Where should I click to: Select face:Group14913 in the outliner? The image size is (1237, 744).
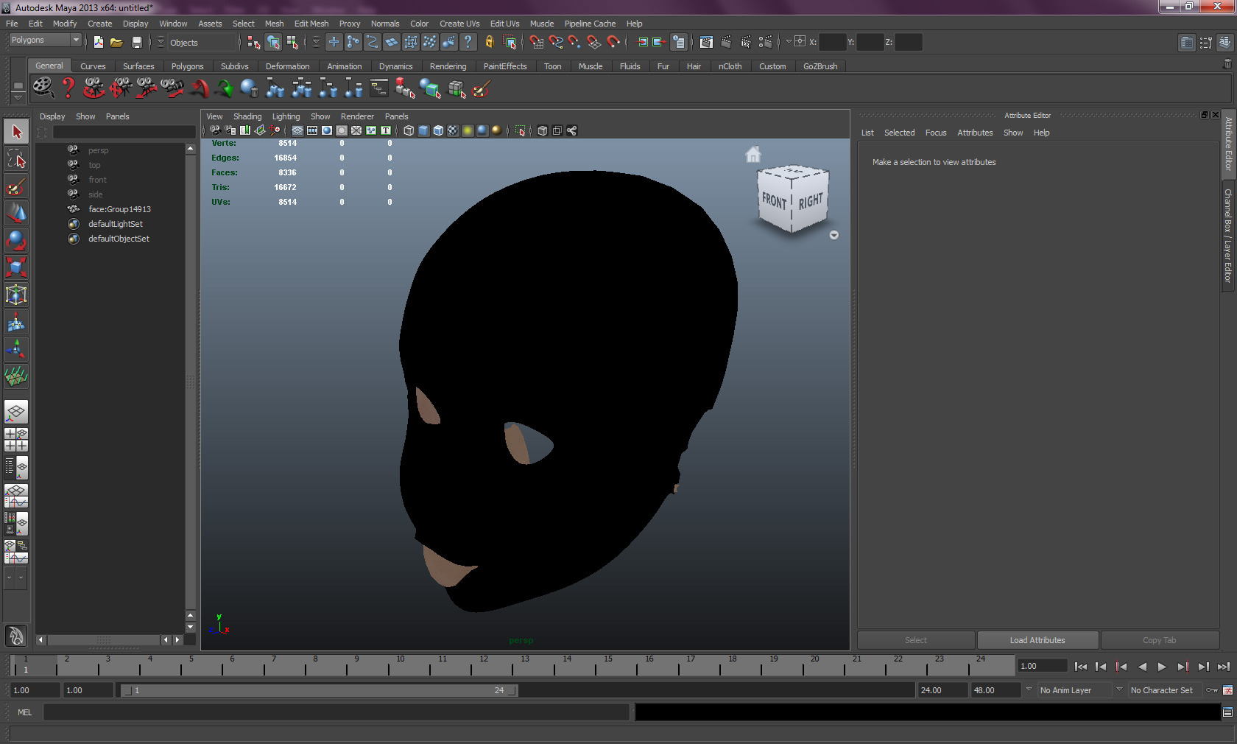pos(119,209)
